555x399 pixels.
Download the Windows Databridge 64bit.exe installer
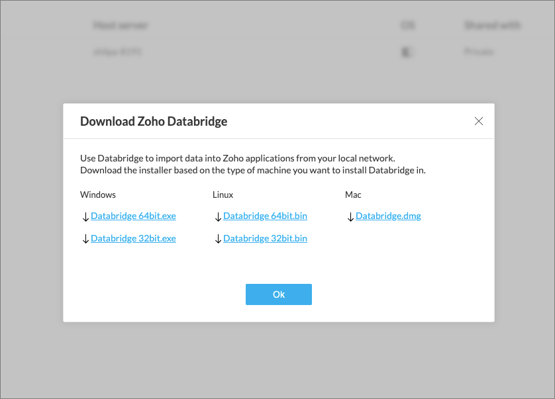[x=133, y=216]
